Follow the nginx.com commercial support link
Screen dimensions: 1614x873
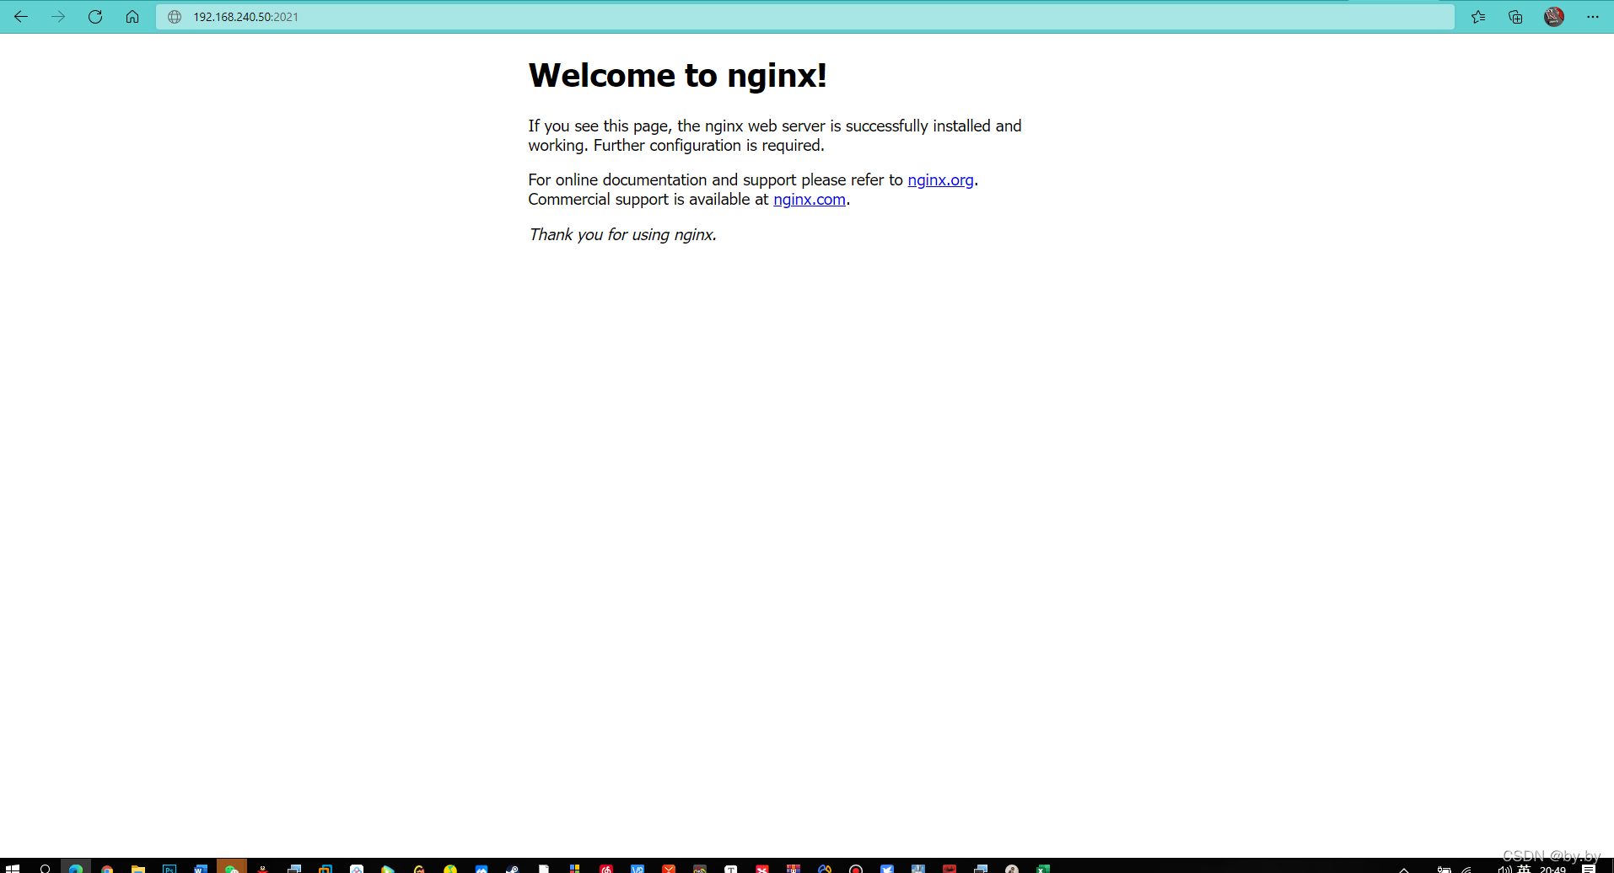(810, 199)
